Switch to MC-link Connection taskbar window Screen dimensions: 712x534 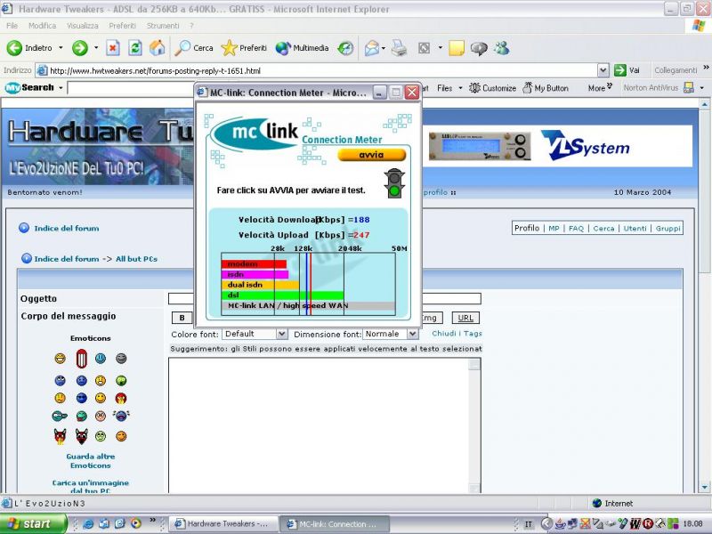(333, 523)
